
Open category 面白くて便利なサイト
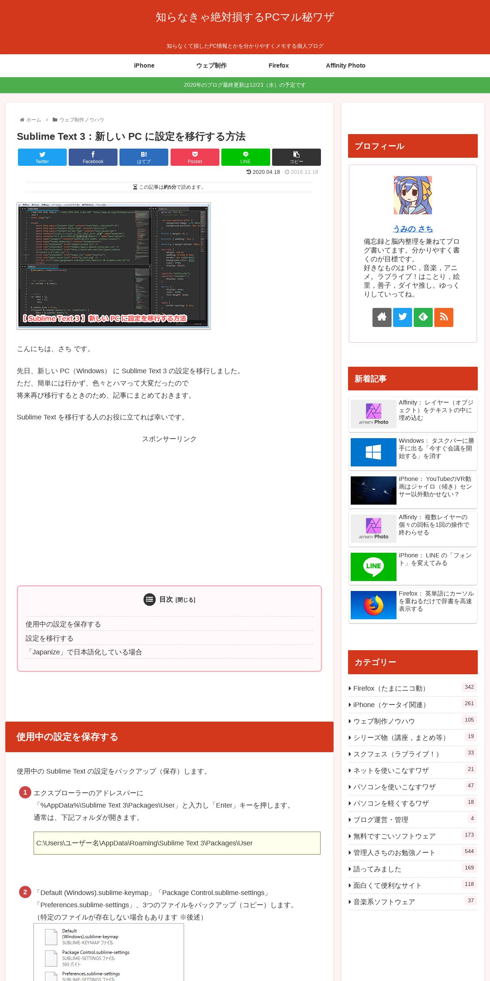(x=413, y=885)
